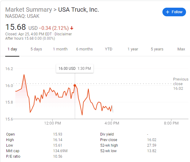This screenshot has height=162, width=190.
Task: Click the blue Follow button
Action: [174, 12]
